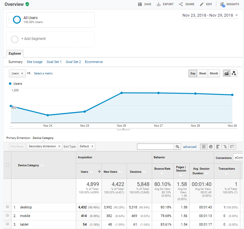Click the Share icon
The image size is (244, 229).
(x=181, y=4)
